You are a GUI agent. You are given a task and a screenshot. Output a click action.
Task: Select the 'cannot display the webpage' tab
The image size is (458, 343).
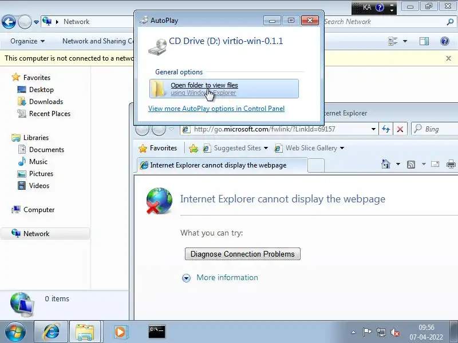[222, 165]
